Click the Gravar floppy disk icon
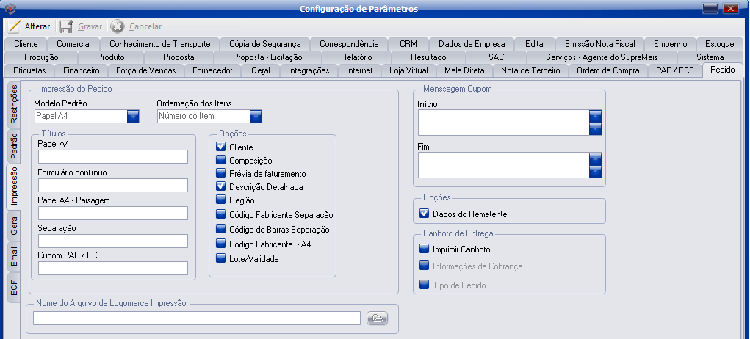Screen dimensions: 750x339 point(66,26)
